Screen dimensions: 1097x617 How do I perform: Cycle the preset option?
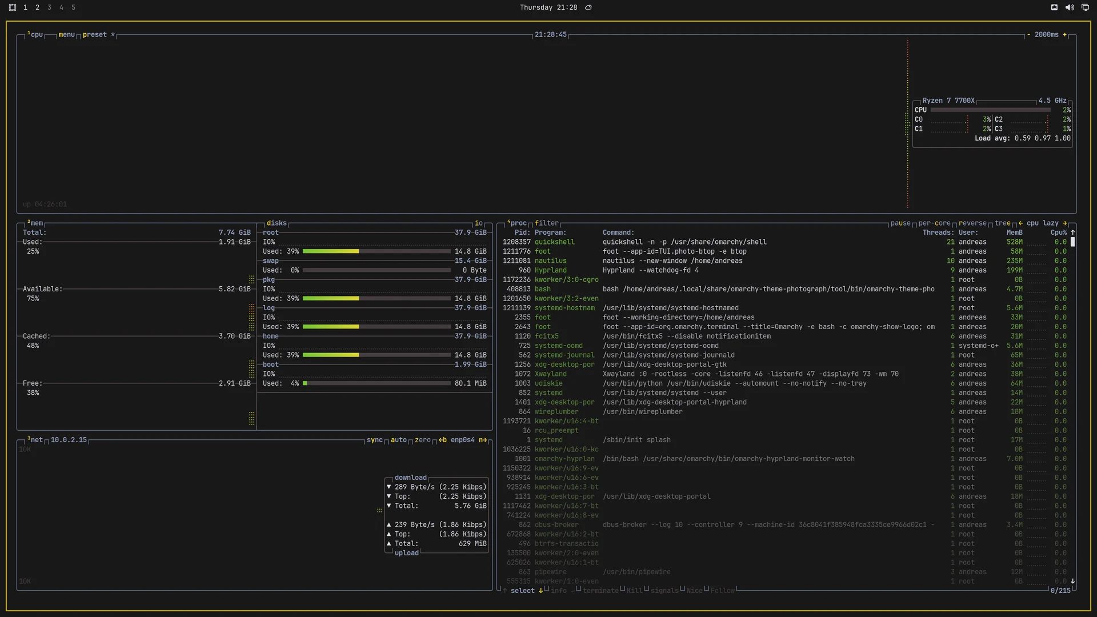(x=95, y=35)
